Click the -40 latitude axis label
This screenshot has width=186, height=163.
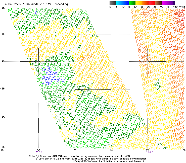coord(2,8)
